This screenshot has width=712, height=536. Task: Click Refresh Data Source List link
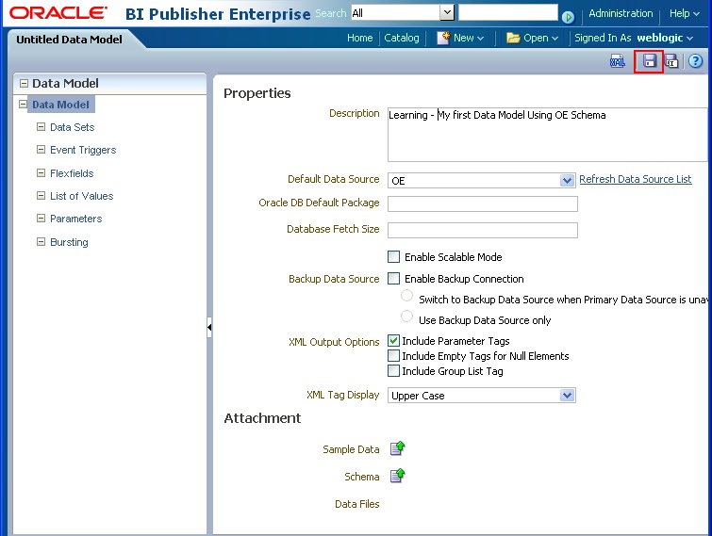[x=635, y=179]
